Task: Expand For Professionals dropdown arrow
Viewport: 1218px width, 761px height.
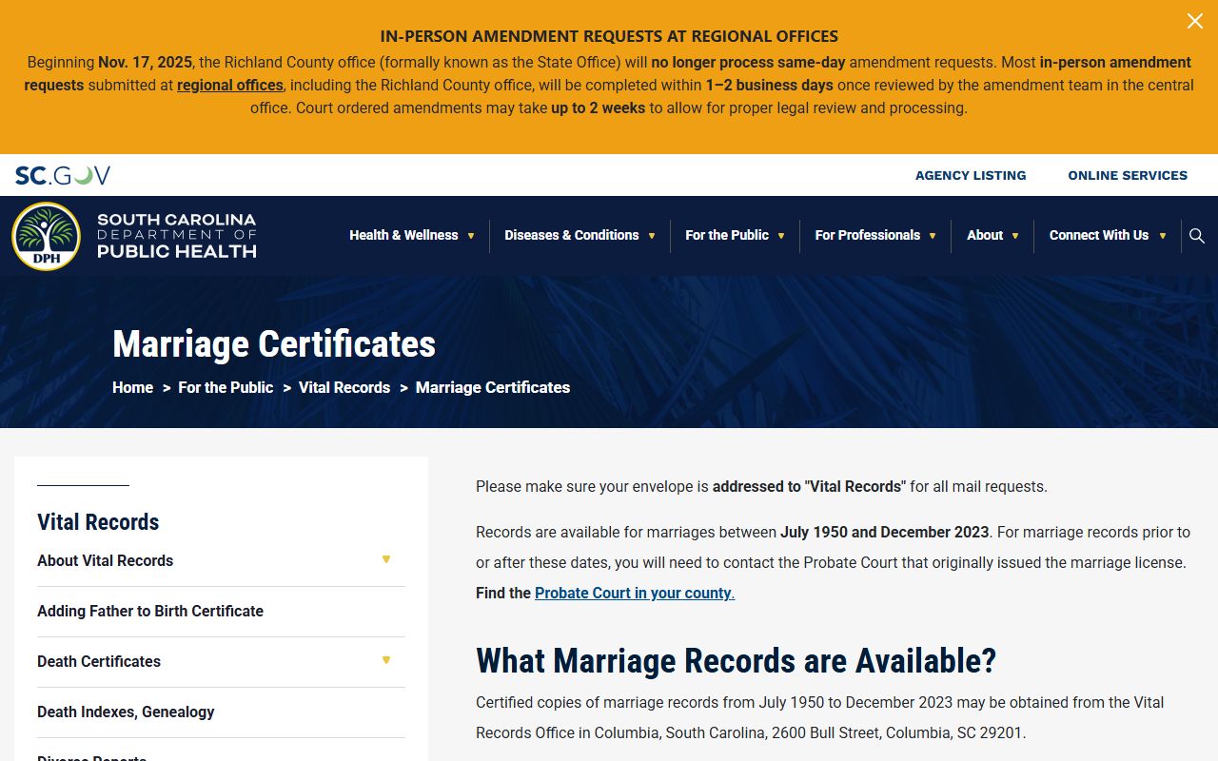Action: (933, 236)
